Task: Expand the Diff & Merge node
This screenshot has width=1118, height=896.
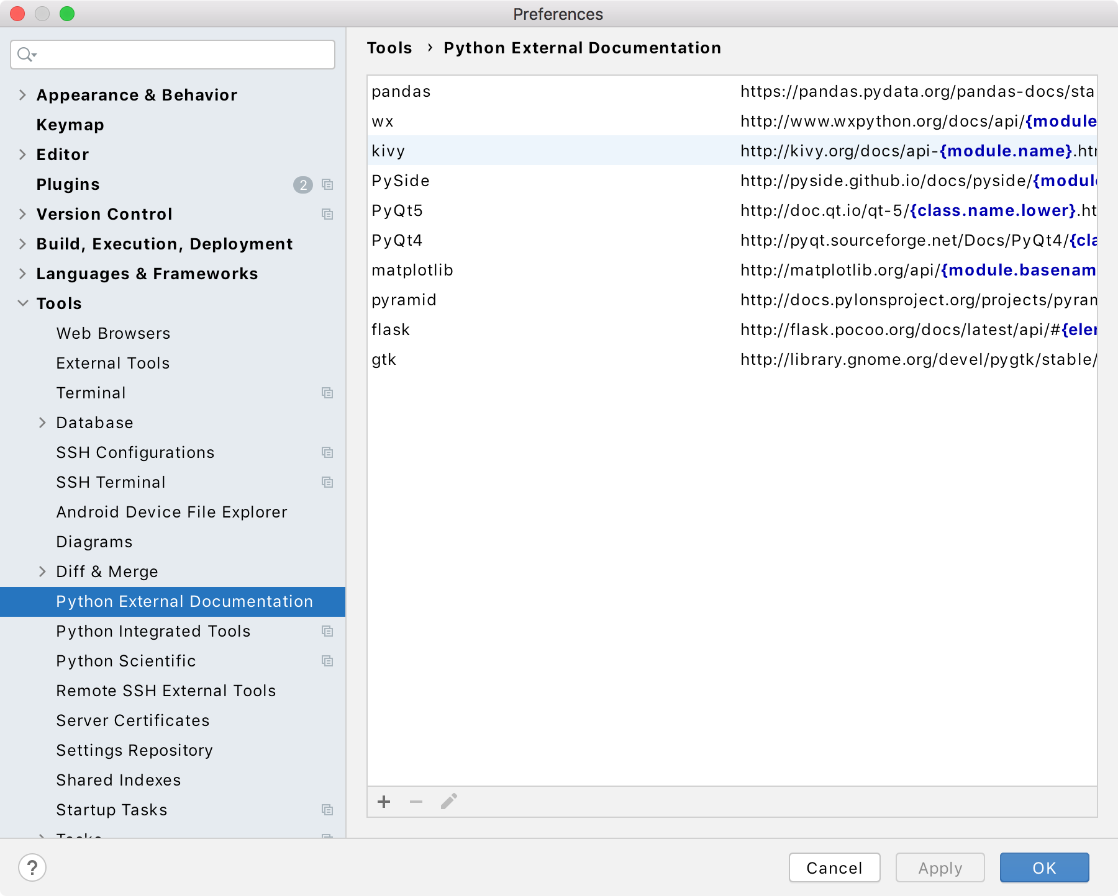Action: pos(43,571)
